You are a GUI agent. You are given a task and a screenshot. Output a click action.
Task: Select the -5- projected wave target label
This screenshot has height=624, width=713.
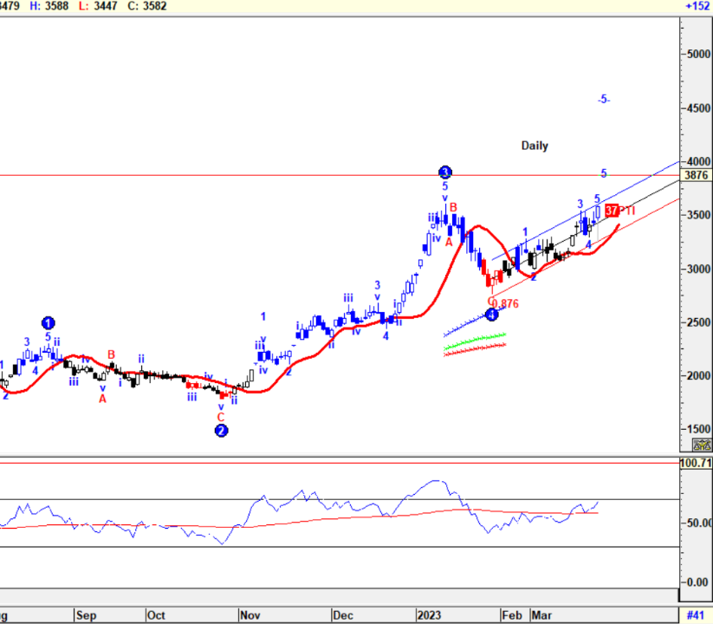[x=604, y=100]
